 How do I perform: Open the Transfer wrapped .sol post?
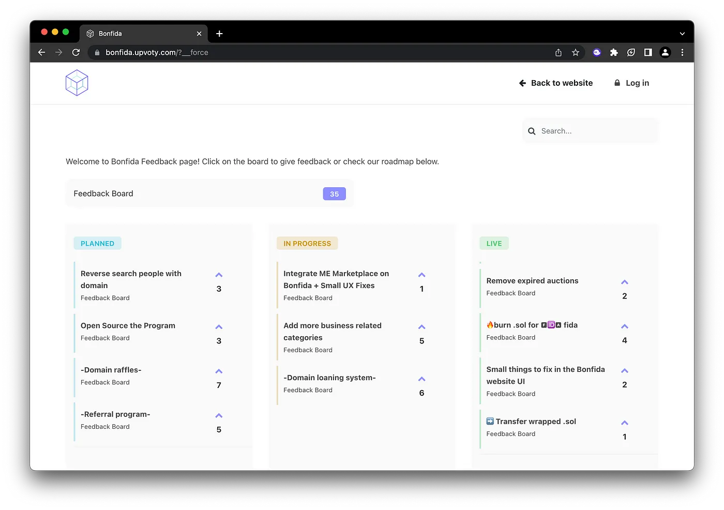coord(531,422)
